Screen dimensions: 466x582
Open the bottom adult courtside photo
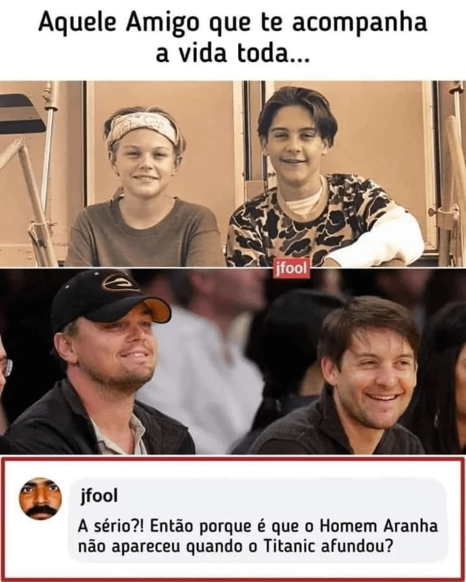point(233,362)
